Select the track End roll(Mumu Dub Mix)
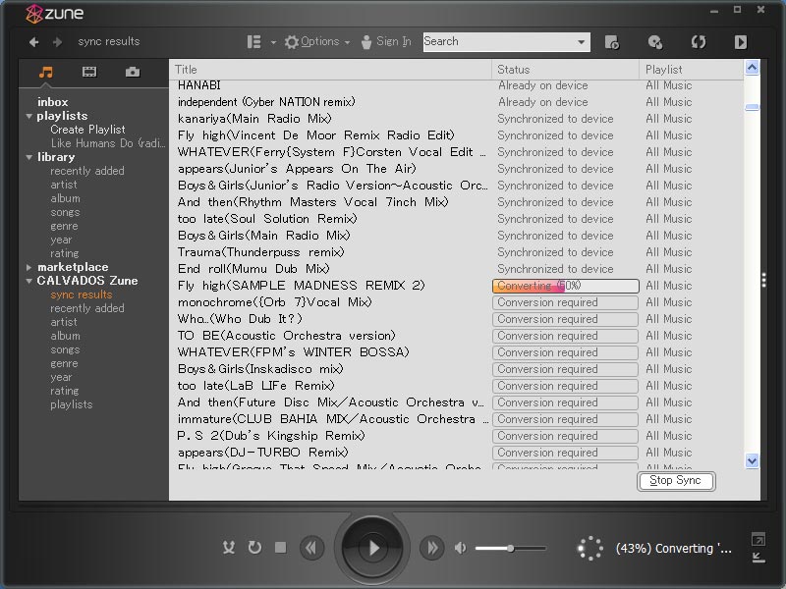The image size is (786, 589). (x=253, y=269)
